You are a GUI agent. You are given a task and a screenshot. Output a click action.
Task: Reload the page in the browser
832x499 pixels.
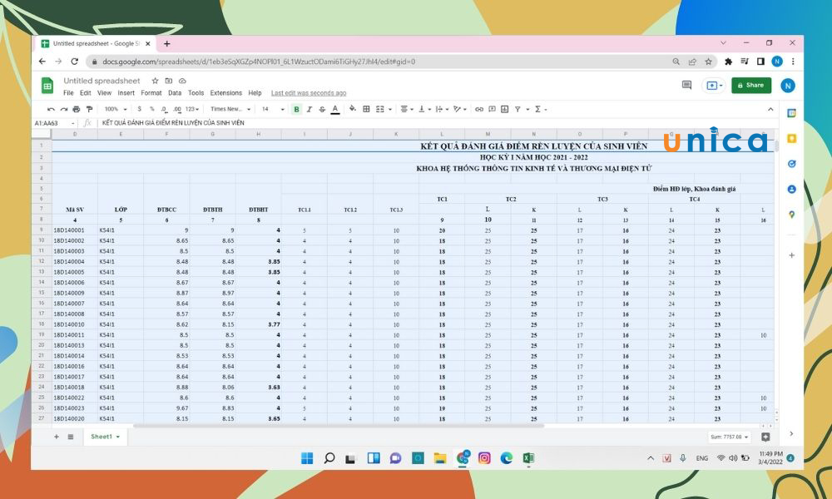(x=75, y=62)
